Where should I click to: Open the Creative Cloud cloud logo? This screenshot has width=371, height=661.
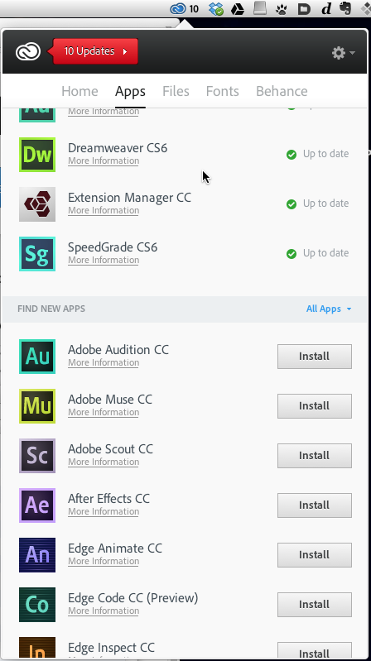[28, 52]
